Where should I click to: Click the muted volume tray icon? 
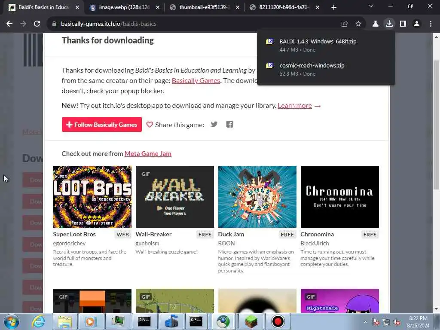point(397,322)
